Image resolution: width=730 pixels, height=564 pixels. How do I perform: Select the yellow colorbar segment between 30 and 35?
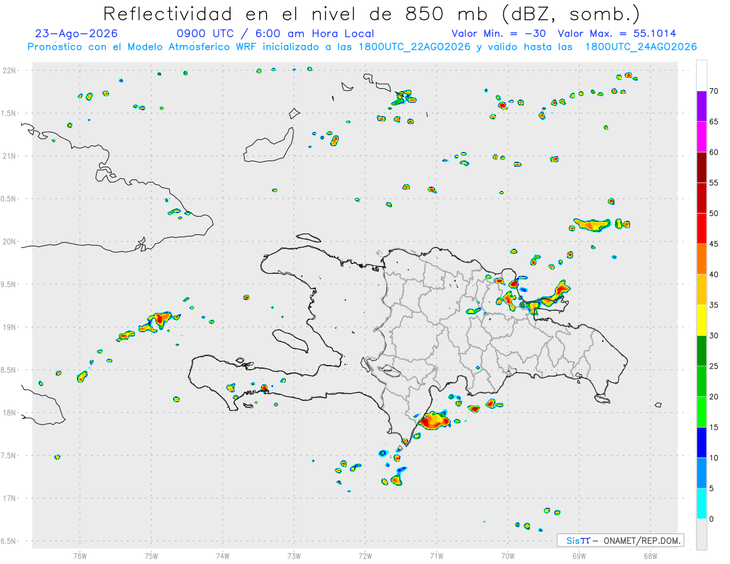[x=701, y=320]
